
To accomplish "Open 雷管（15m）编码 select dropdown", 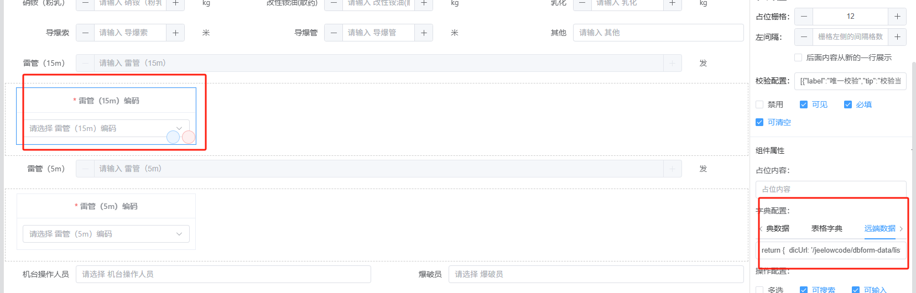I will tap(100, 128).
